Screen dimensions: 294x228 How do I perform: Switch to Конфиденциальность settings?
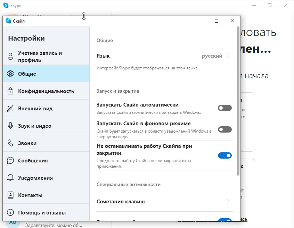(46, 91)
